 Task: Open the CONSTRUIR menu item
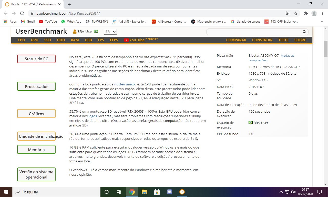pos(262,40)
